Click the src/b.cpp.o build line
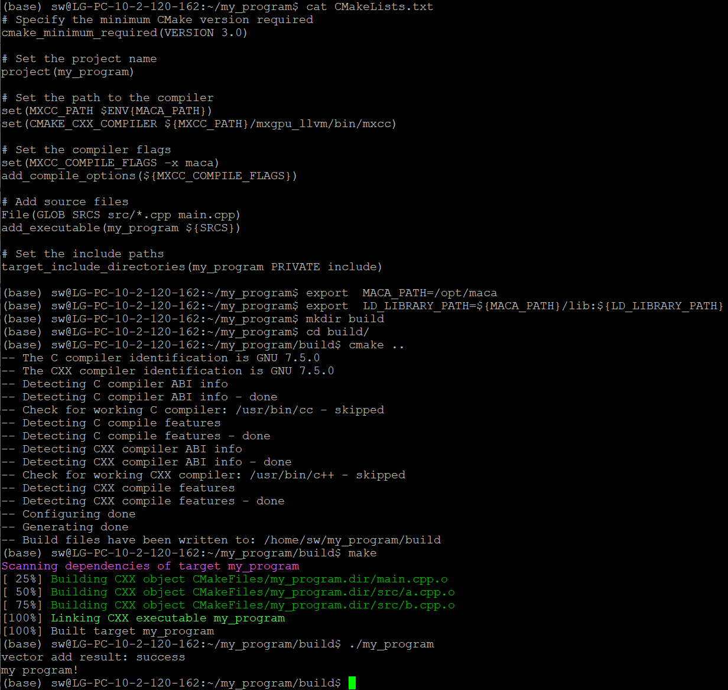 pyautogui.click(x=252, y=605)
